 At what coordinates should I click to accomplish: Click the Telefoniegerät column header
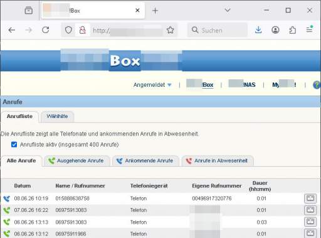pos(149,186)
